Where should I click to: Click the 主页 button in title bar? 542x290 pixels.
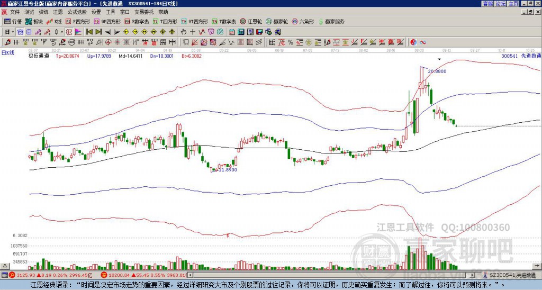click(513, 4)
